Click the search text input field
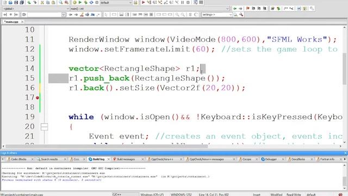 tap(45, 15)
